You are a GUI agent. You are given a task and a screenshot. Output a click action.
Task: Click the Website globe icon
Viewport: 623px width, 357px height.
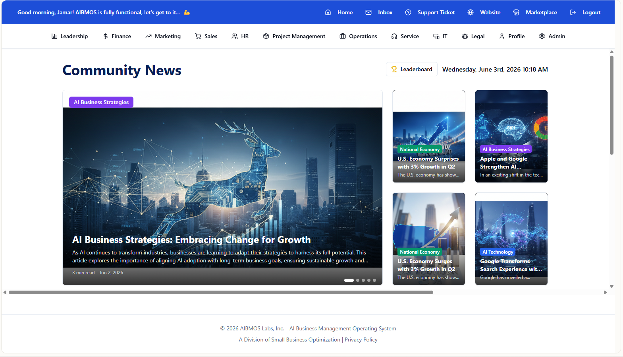pyautogui.click(x=471, y=12)
